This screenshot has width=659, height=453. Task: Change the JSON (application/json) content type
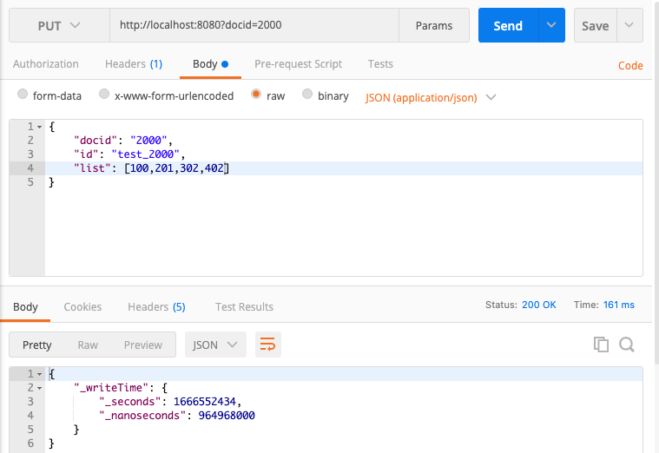431,97
